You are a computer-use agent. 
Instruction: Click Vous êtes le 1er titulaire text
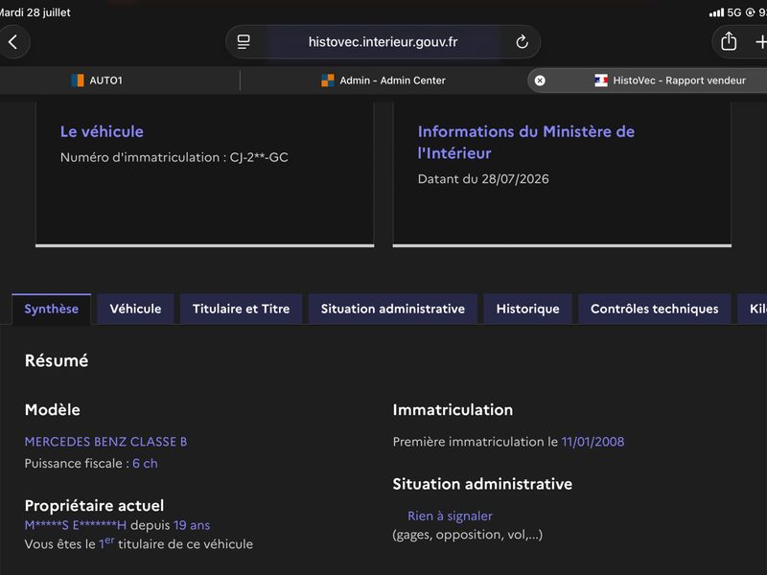click(139, 543)
